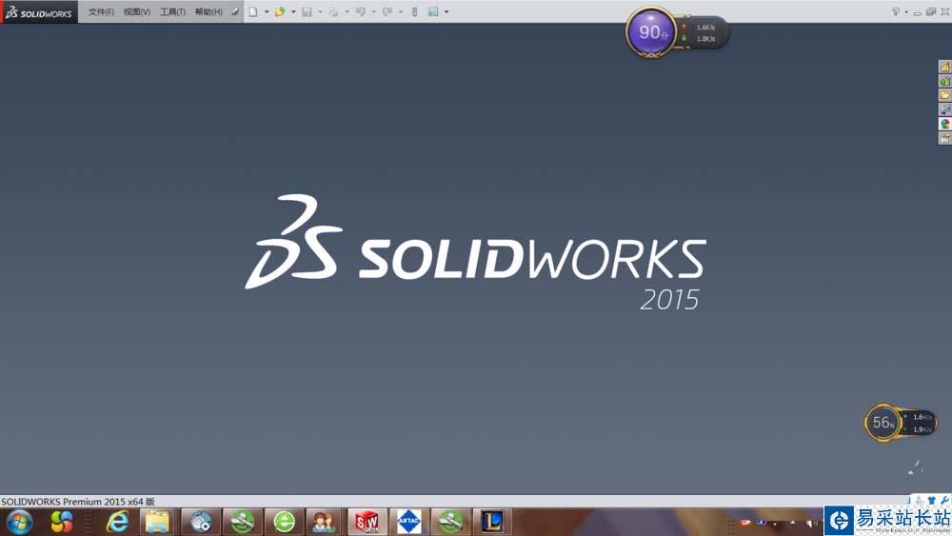952x536 pixels.
Task: Click the purple 90分 score ball widget
Action: click(x=652, y=32)
